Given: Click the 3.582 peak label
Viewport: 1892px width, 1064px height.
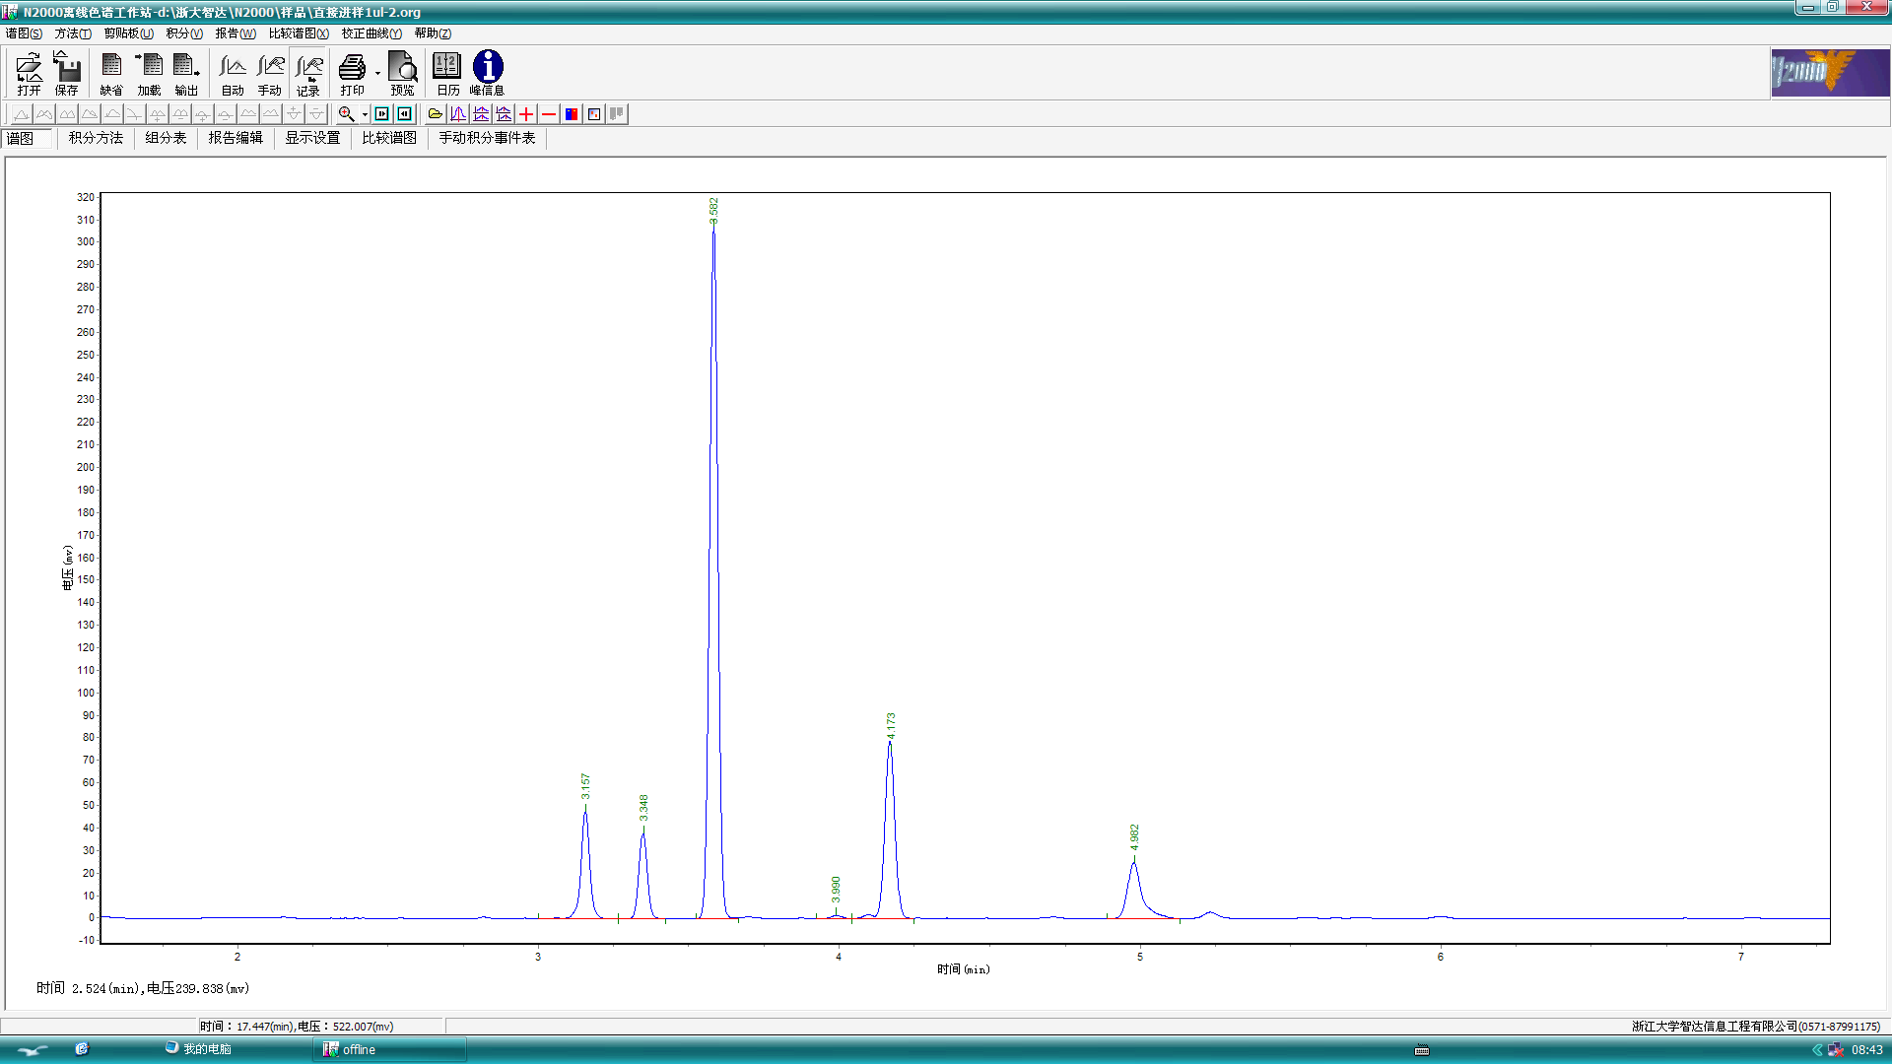Looking at the screenshot, I should coord(713,210).
